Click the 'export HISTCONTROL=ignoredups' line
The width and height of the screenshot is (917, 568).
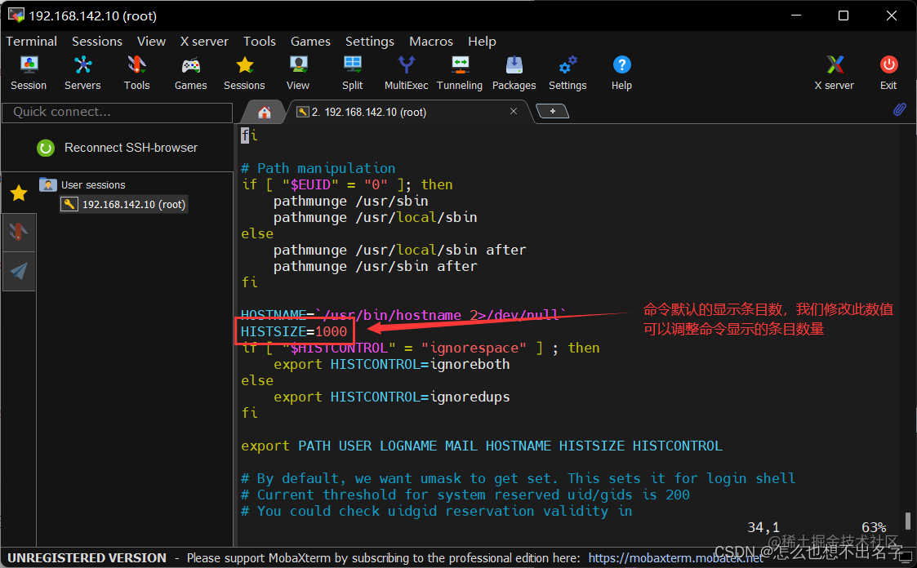coord(392,397)
